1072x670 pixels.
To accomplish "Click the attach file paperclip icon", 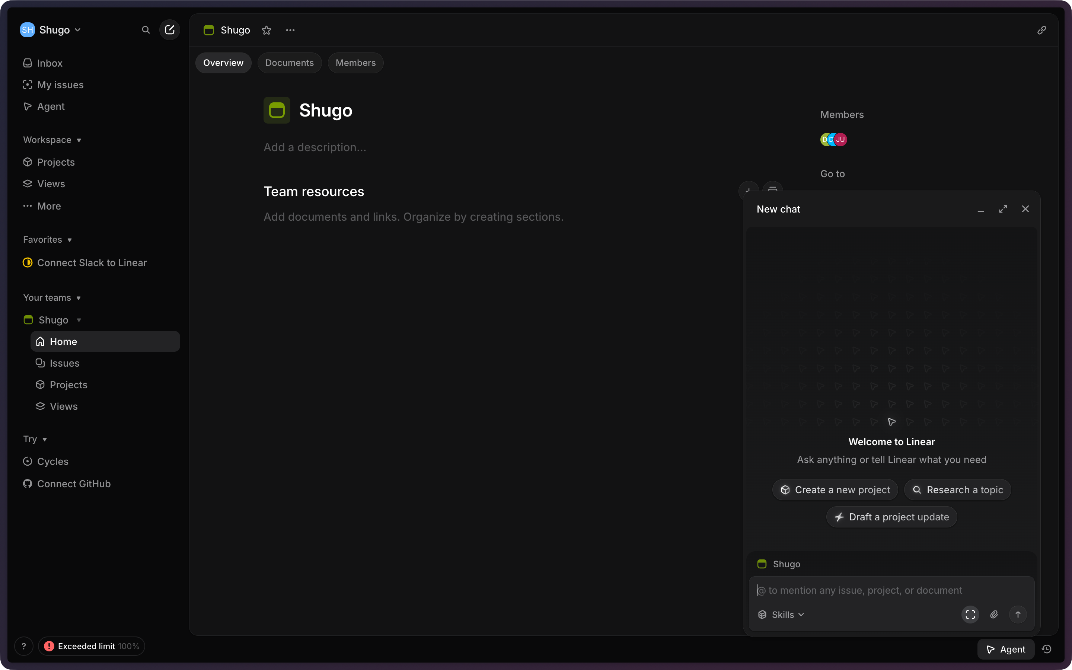I will 994,615.
